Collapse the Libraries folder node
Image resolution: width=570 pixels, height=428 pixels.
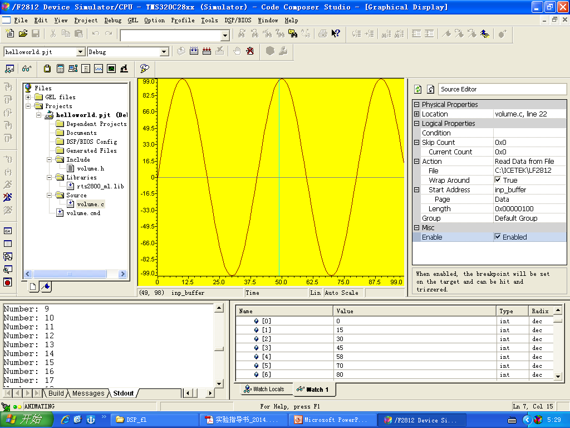(x=49, y=177)
